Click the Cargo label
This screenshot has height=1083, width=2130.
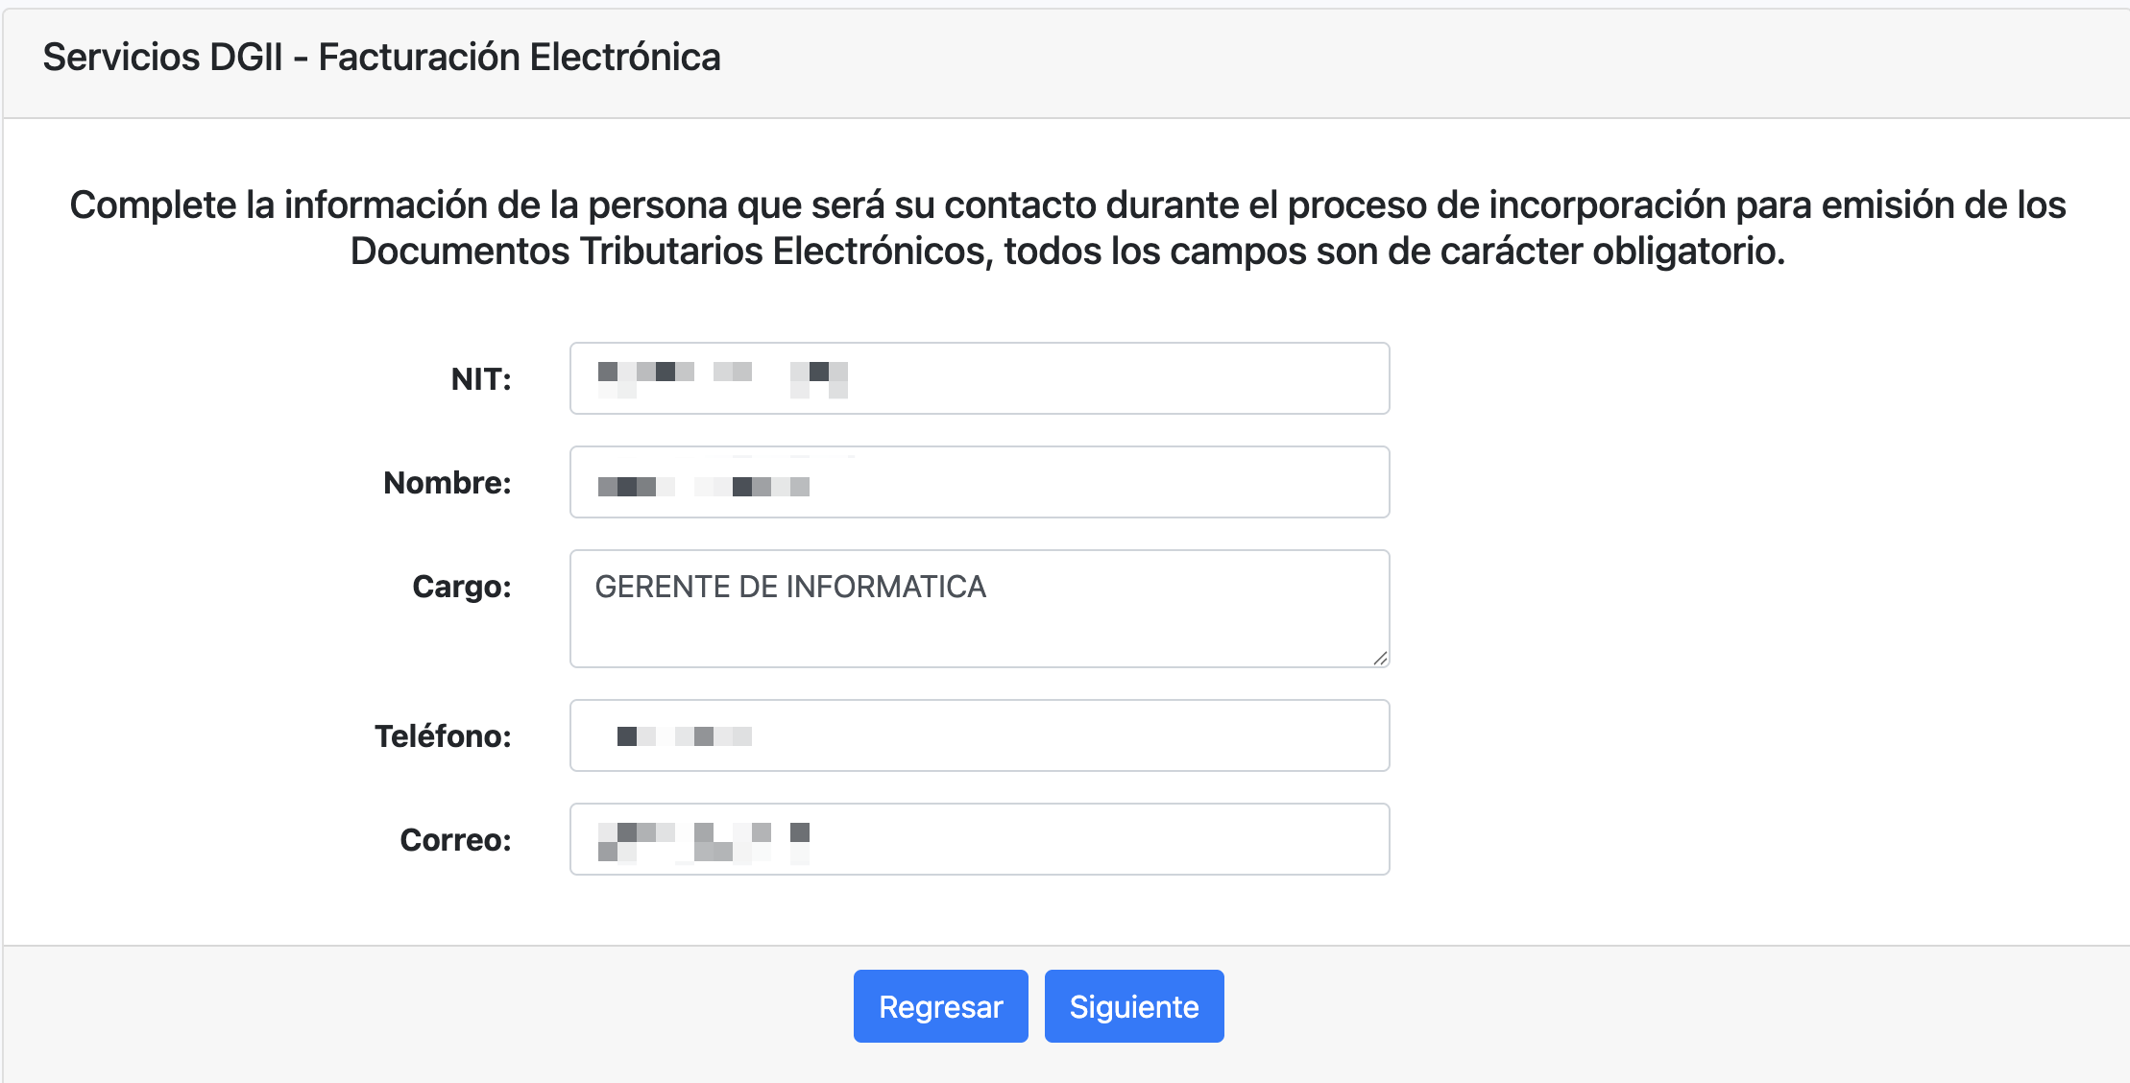(462, 588)
